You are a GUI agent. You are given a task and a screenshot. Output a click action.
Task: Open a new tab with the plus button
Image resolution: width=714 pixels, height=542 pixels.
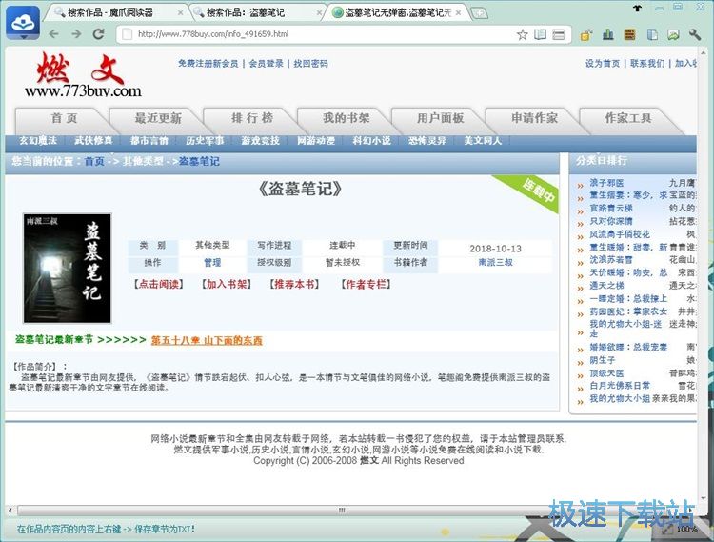[x=479, y=12]
